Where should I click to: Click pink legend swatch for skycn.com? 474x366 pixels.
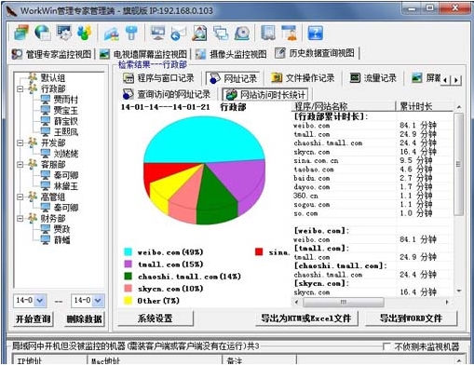point(128,288)
